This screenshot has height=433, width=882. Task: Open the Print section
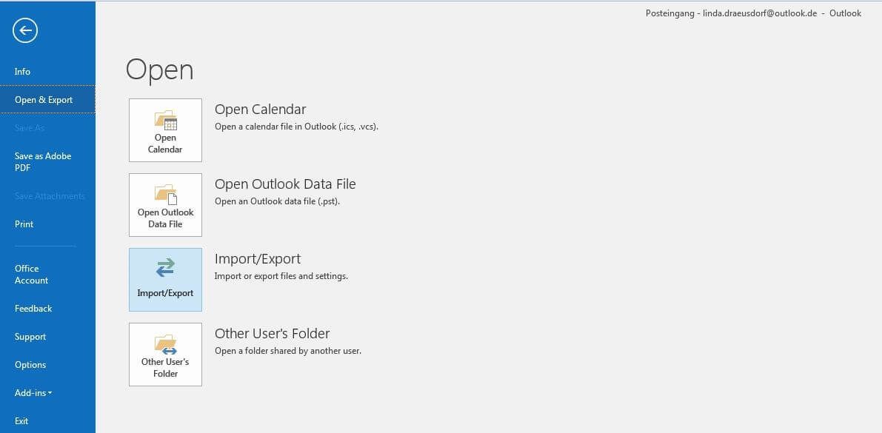[x=24, y=224]
